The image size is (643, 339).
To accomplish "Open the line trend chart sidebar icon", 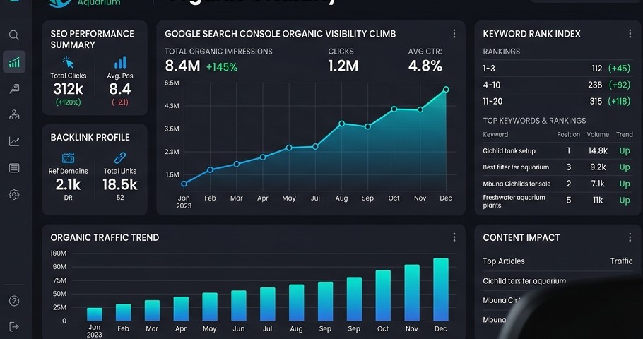I will 14,141.
